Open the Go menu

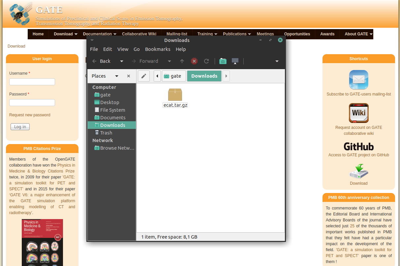pyautogui.click(x=137, y=49)
